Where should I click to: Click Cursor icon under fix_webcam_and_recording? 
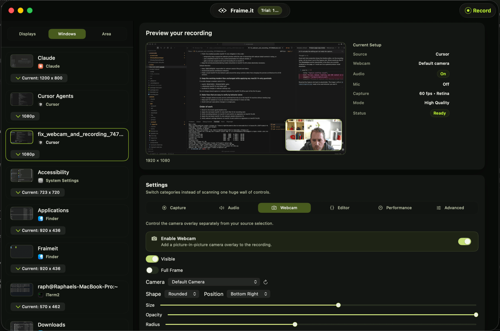pos(40,142)
